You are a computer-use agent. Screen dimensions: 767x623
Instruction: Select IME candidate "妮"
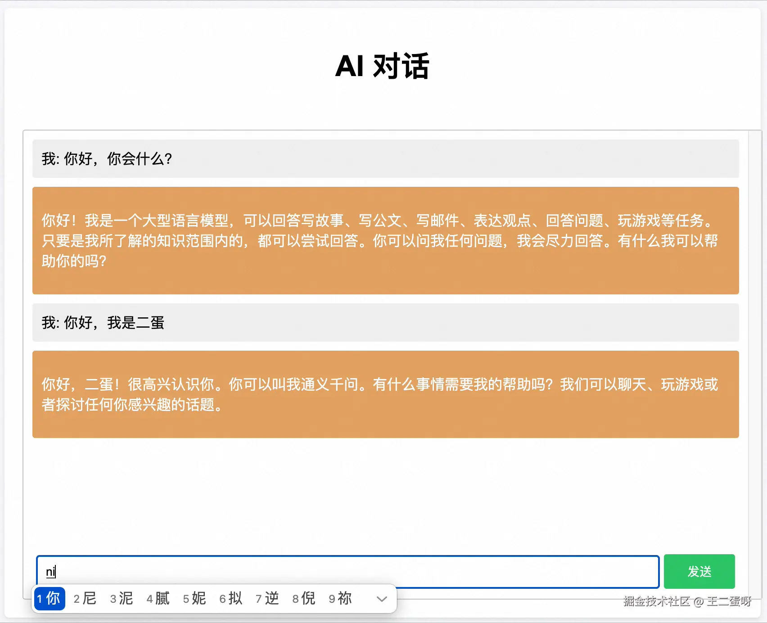click(194, 599)
